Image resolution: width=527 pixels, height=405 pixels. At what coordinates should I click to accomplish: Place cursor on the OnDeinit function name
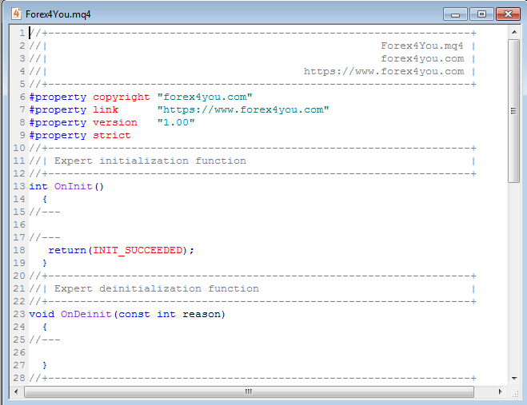click(x=86, y=314)
